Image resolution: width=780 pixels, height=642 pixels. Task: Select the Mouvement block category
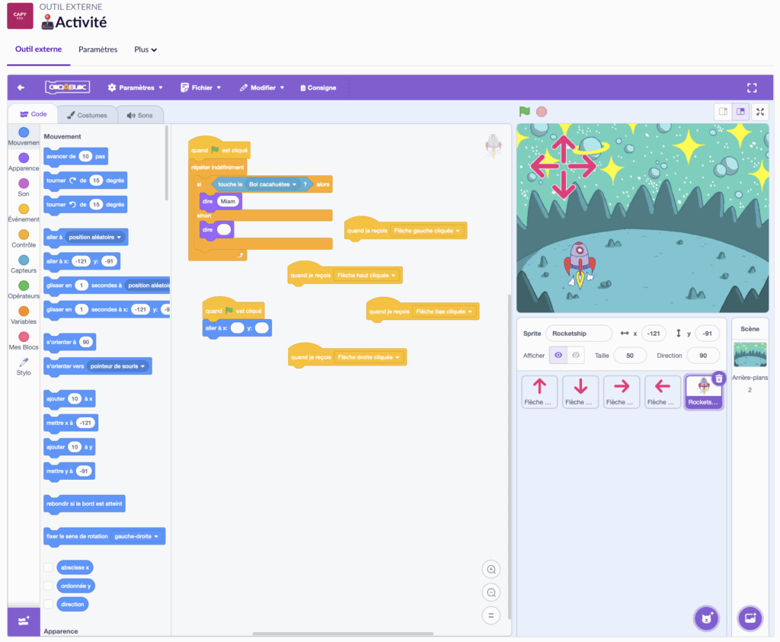24,136
